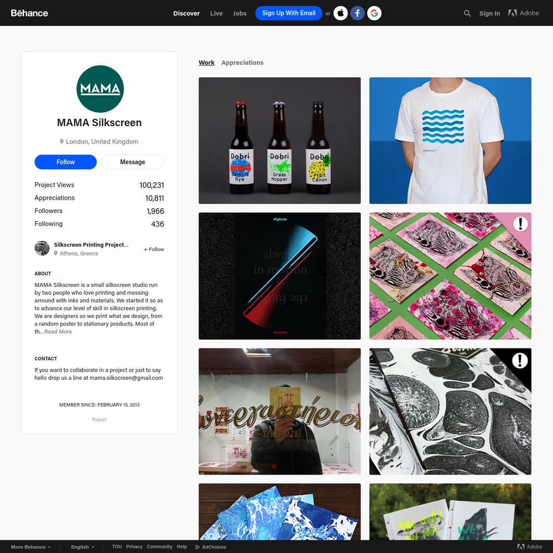Screen dimensions: 553x553
Task: Click the London, United Kingdom location text
Action: [x=102, y=142]
